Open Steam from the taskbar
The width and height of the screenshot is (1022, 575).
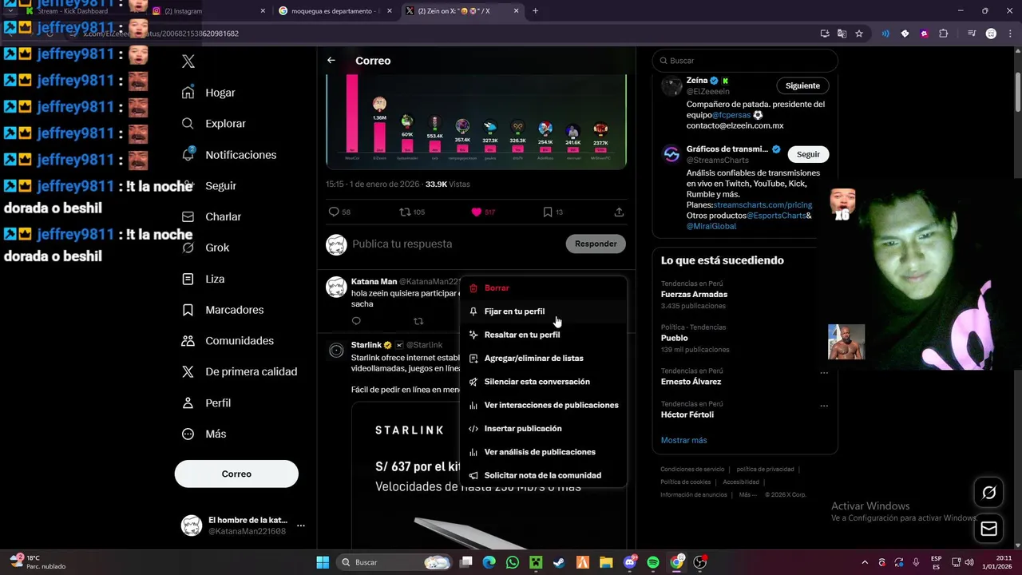560,562
